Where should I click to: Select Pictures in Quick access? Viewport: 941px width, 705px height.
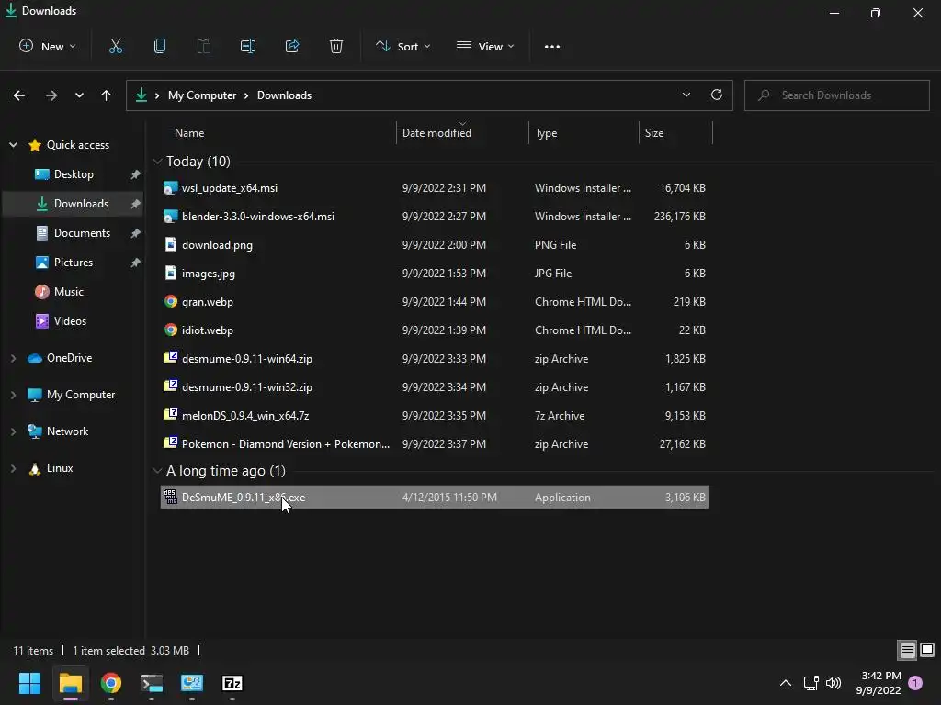(74, 263)
